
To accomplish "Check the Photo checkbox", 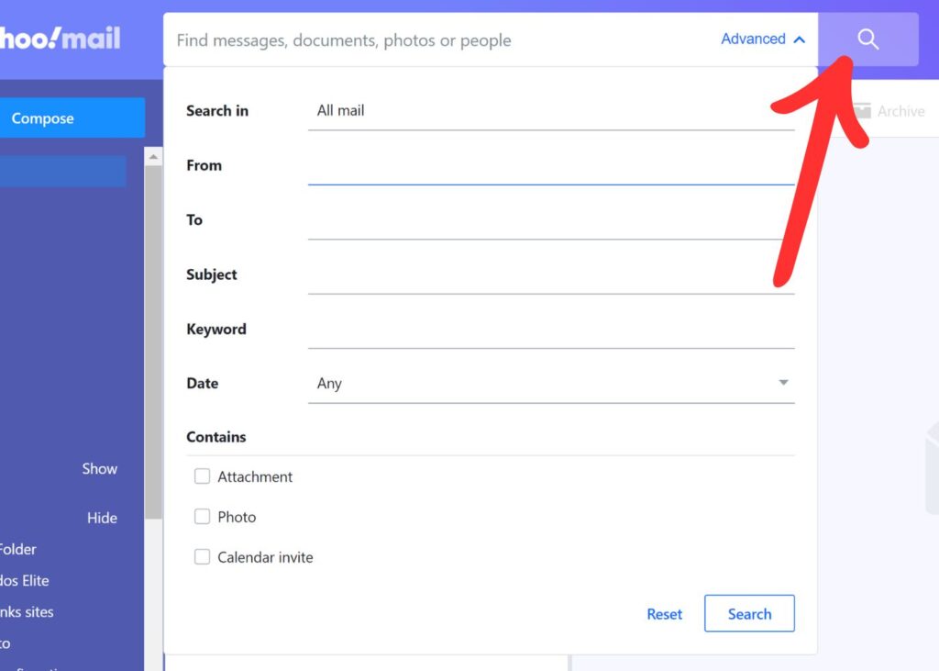I will (203, 517).
